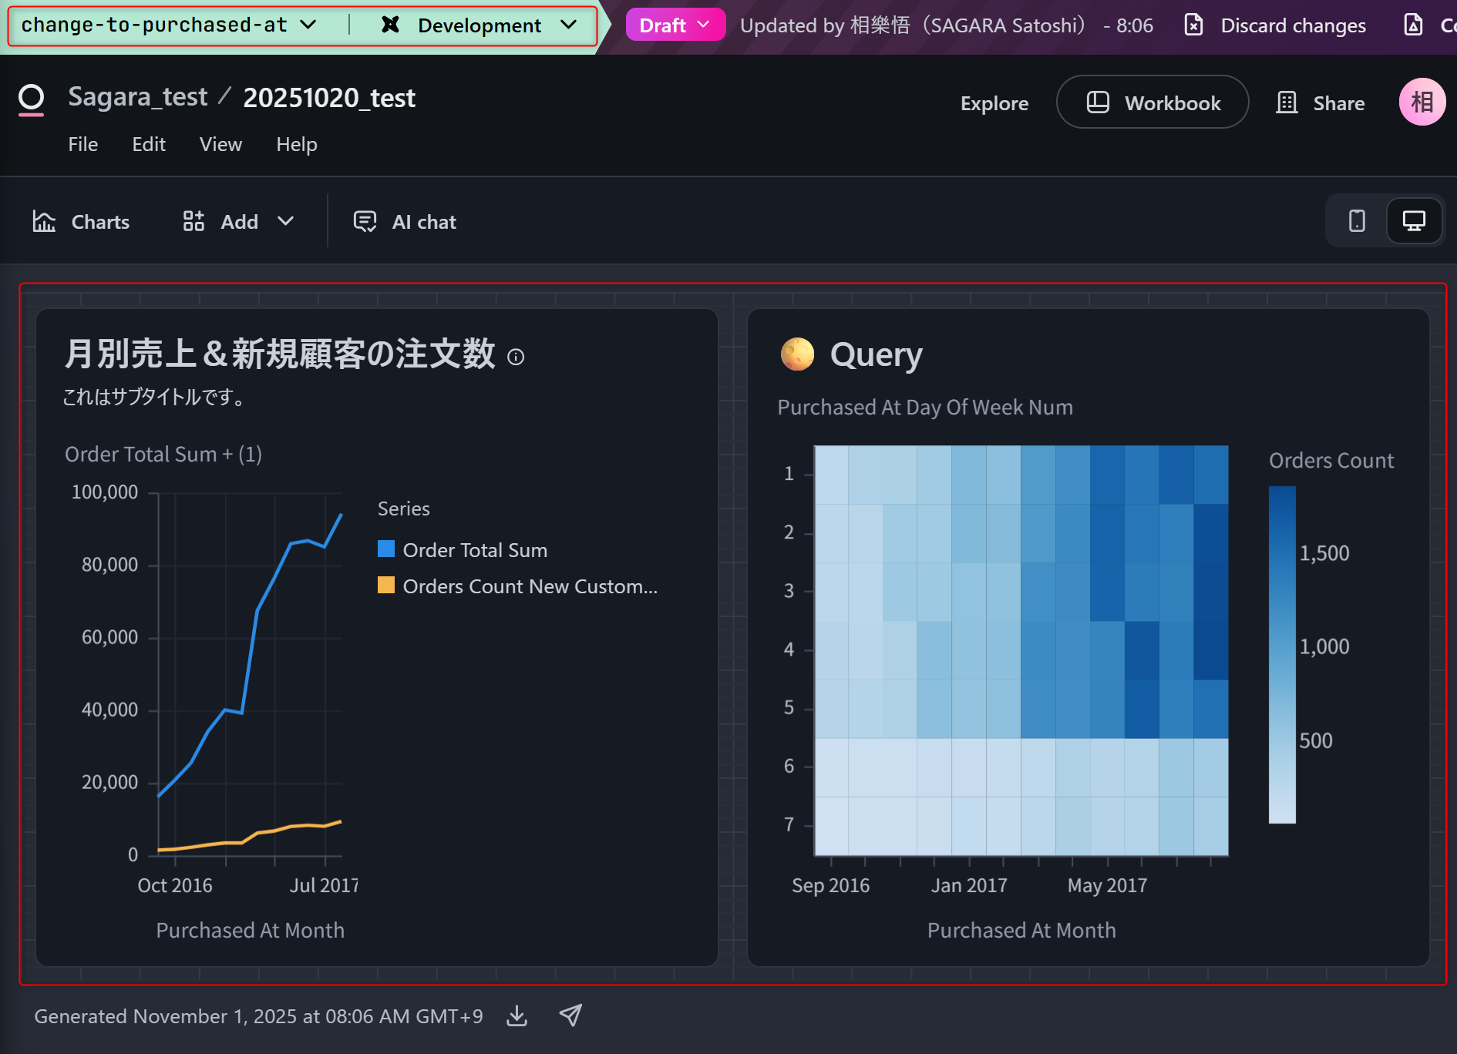Screen dimensions: 1457x1054
Task: Click the Workbook button
Action: 1152,102
